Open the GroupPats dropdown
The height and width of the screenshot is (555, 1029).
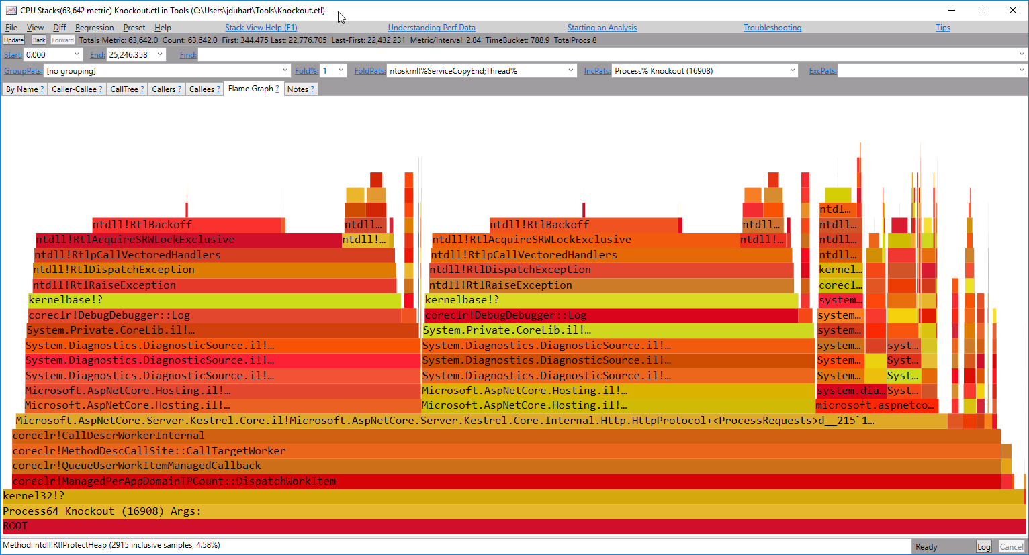click(x=285, y=70)
